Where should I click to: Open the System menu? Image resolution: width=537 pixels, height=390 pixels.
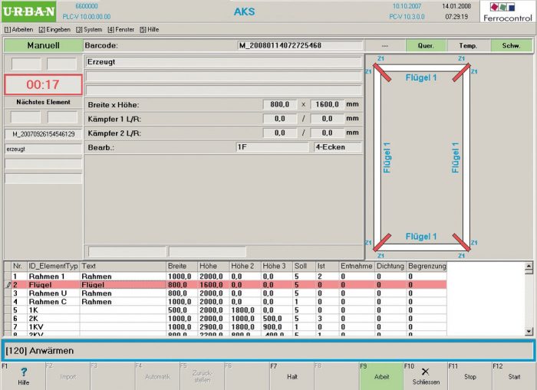89,29
